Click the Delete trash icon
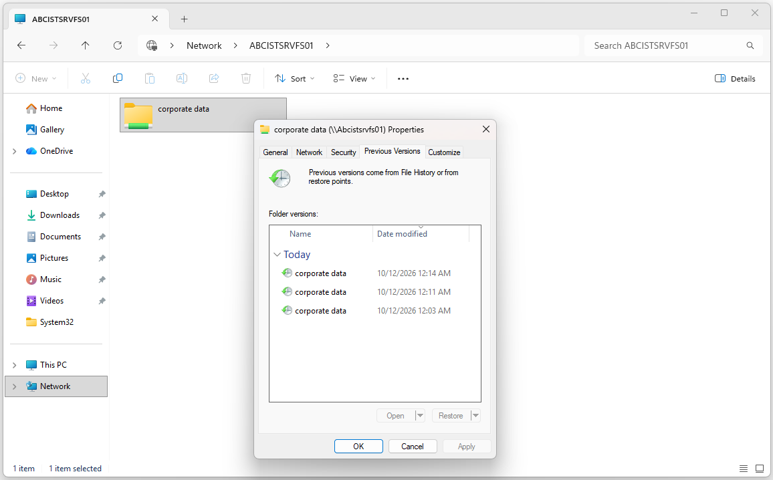This screenshot has height=480, width=773. (x=246, y=78)
